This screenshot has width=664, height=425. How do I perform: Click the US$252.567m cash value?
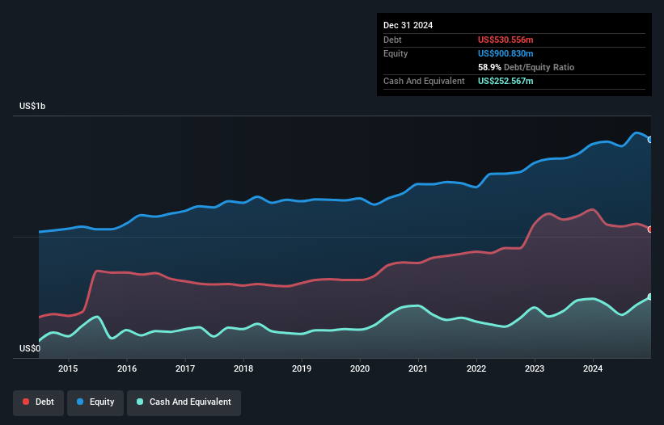click(505, 81)
